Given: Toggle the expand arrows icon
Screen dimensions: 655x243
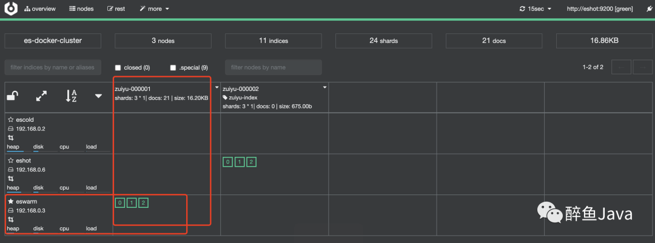Looking at the screenshot, I should (x=41, y=96).
